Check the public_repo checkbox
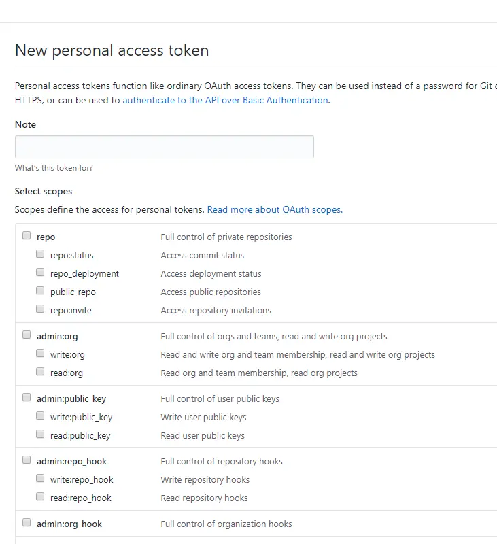 (x=40, y=290)
